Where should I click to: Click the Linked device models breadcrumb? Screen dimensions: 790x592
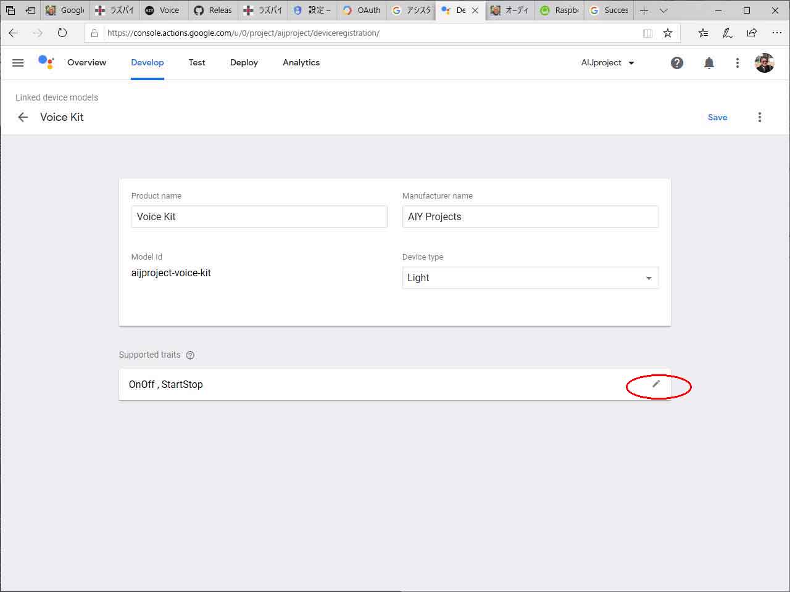57,97
